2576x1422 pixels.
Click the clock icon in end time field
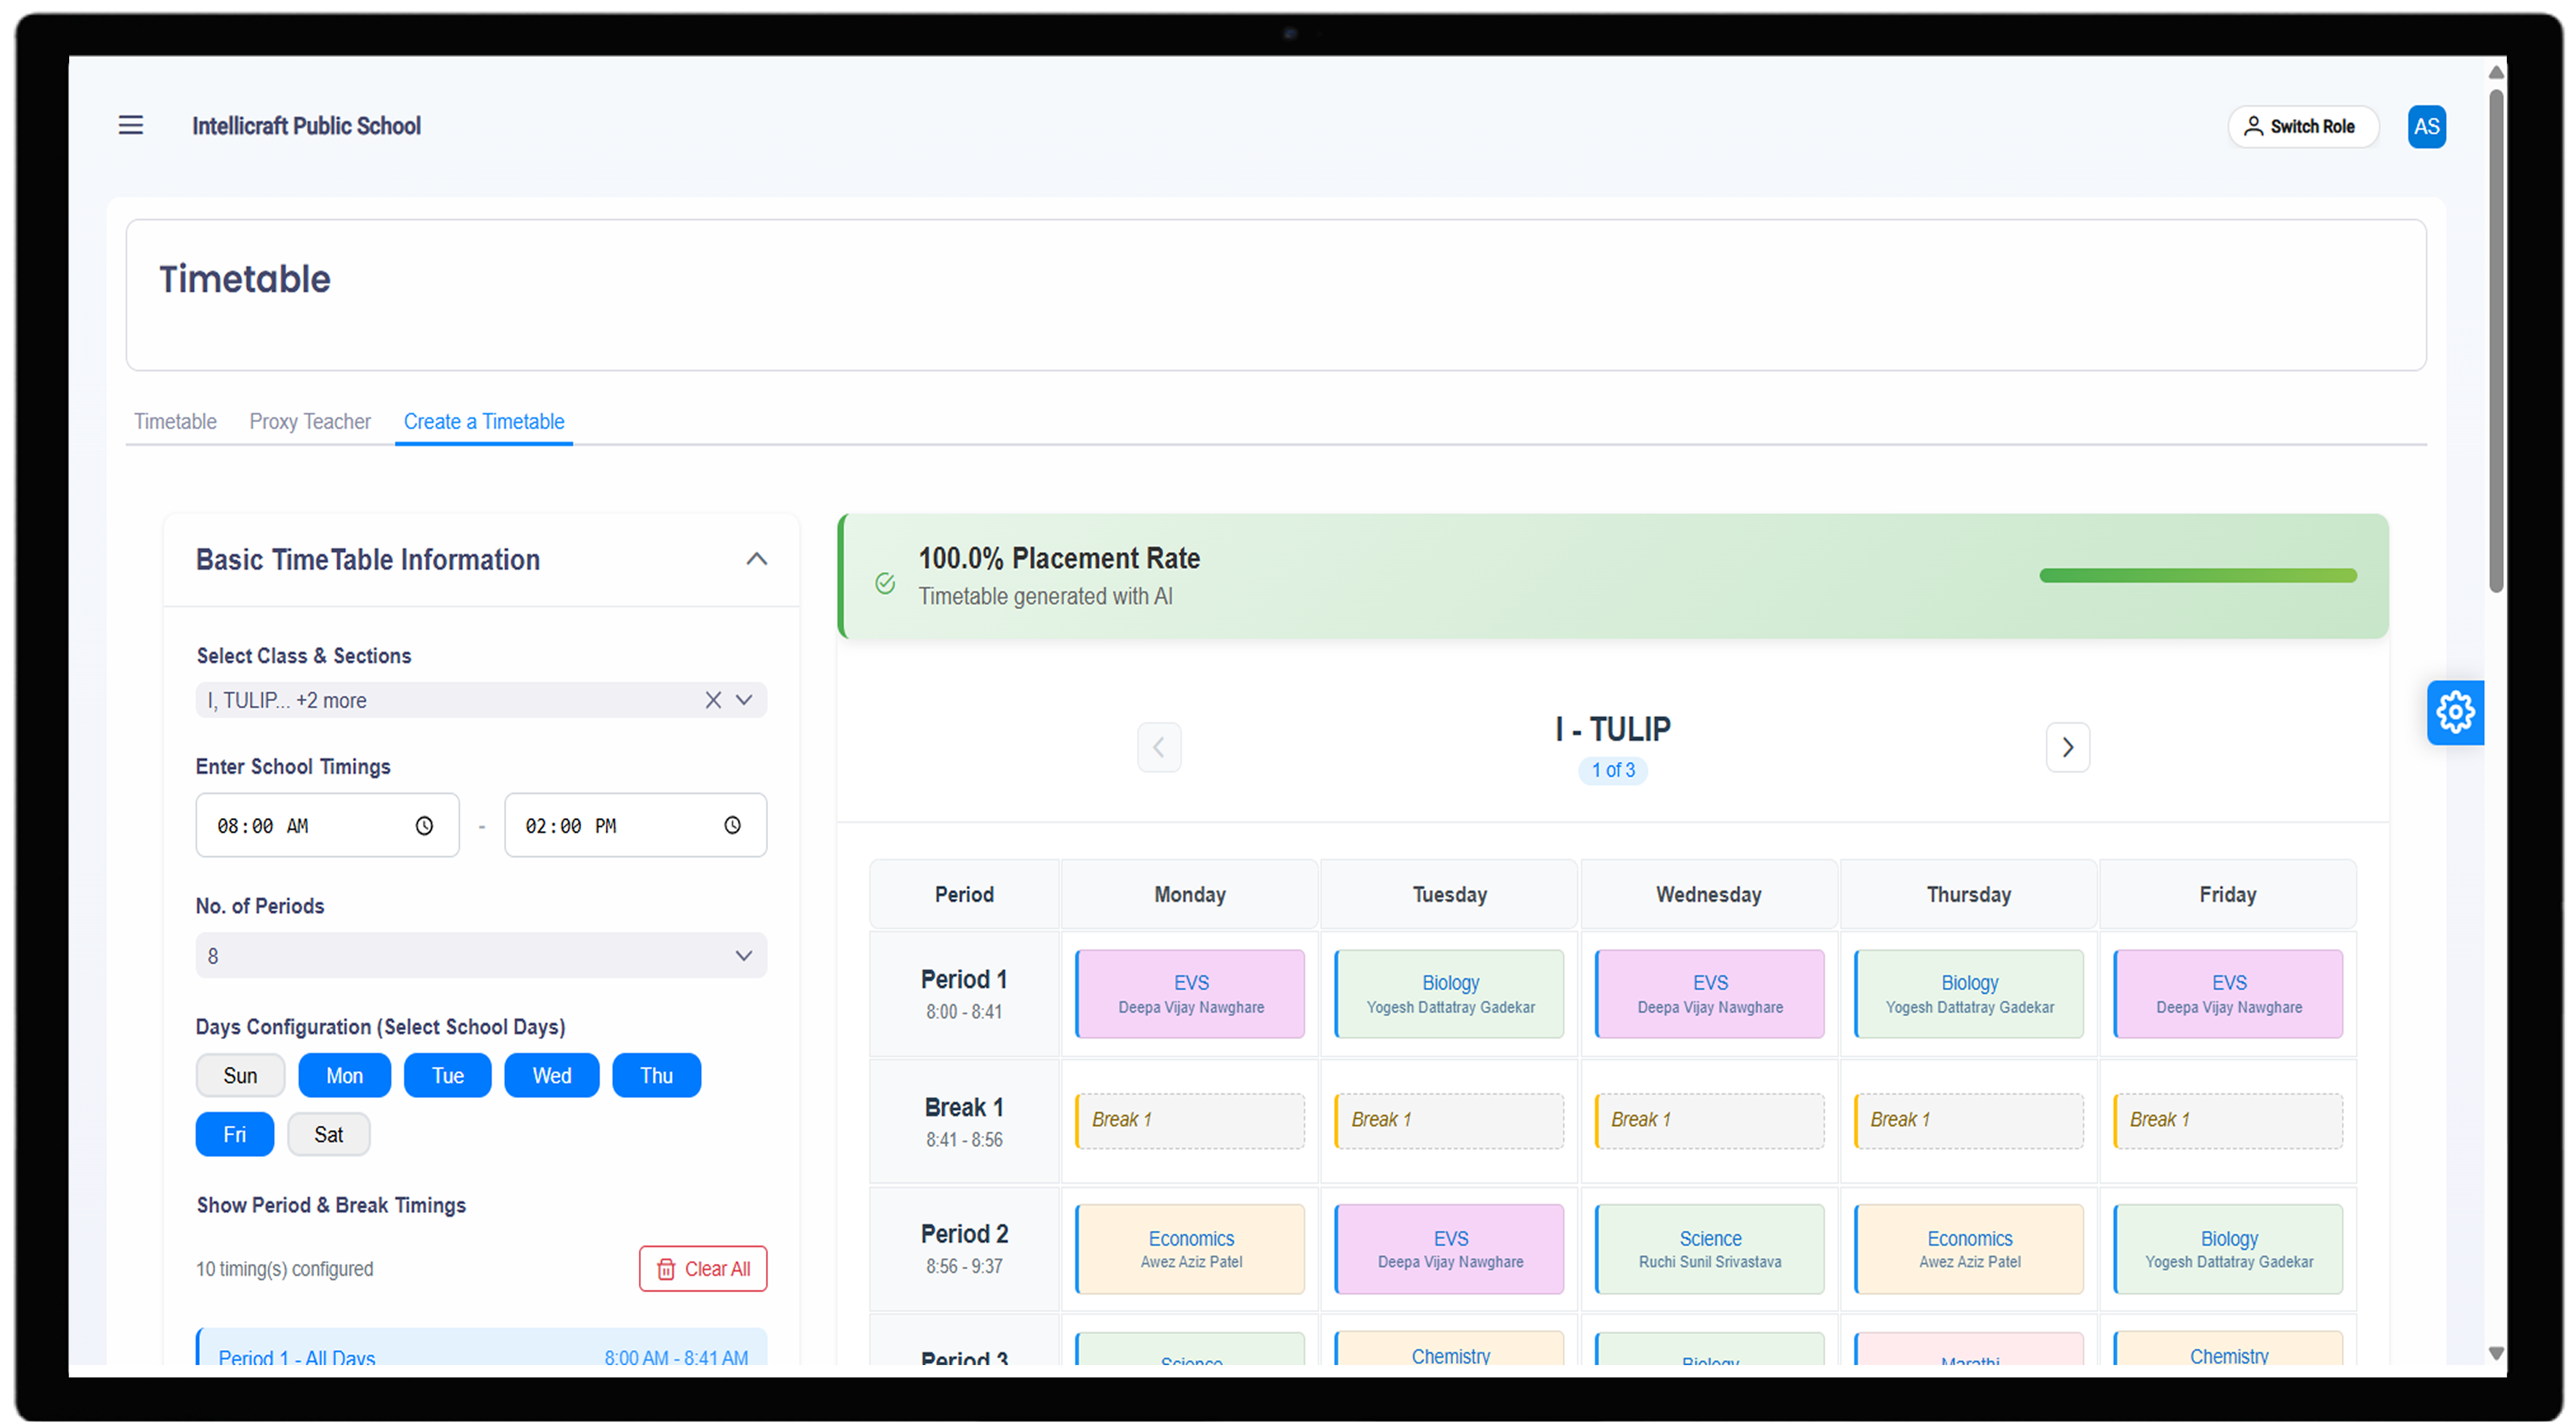[x=732, y=825]
